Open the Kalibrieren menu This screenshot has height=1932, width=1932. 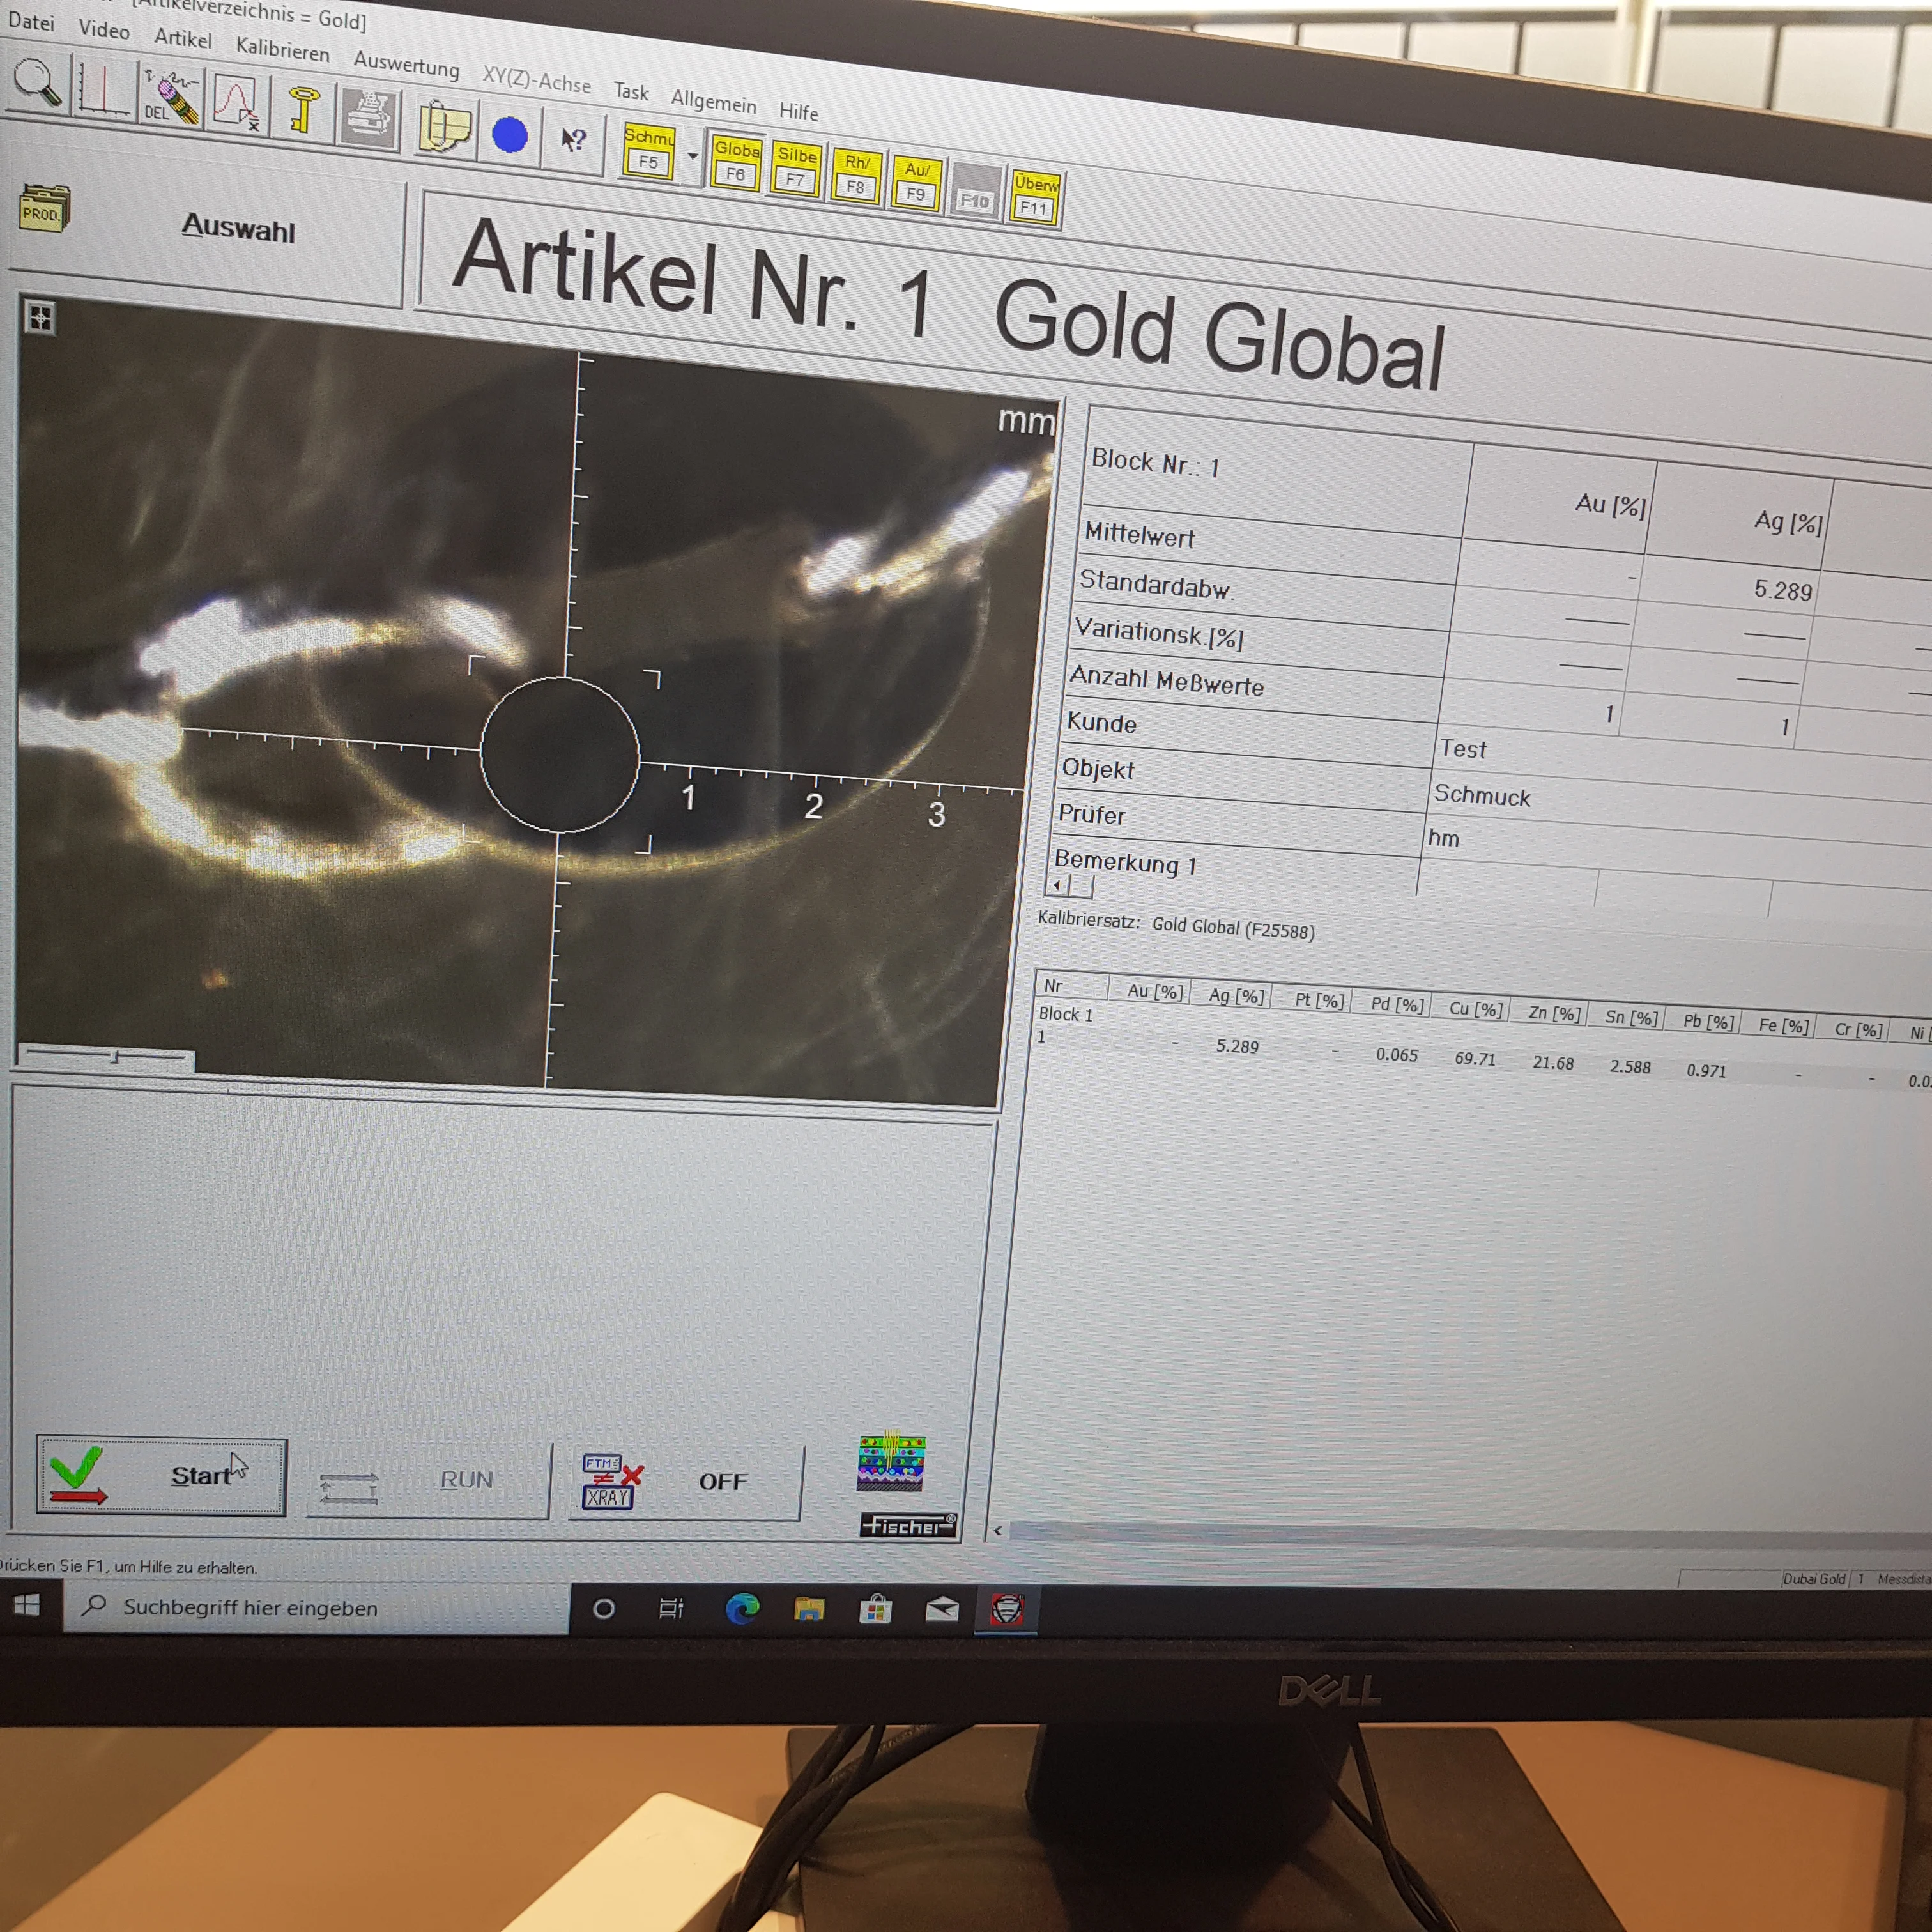282,50
